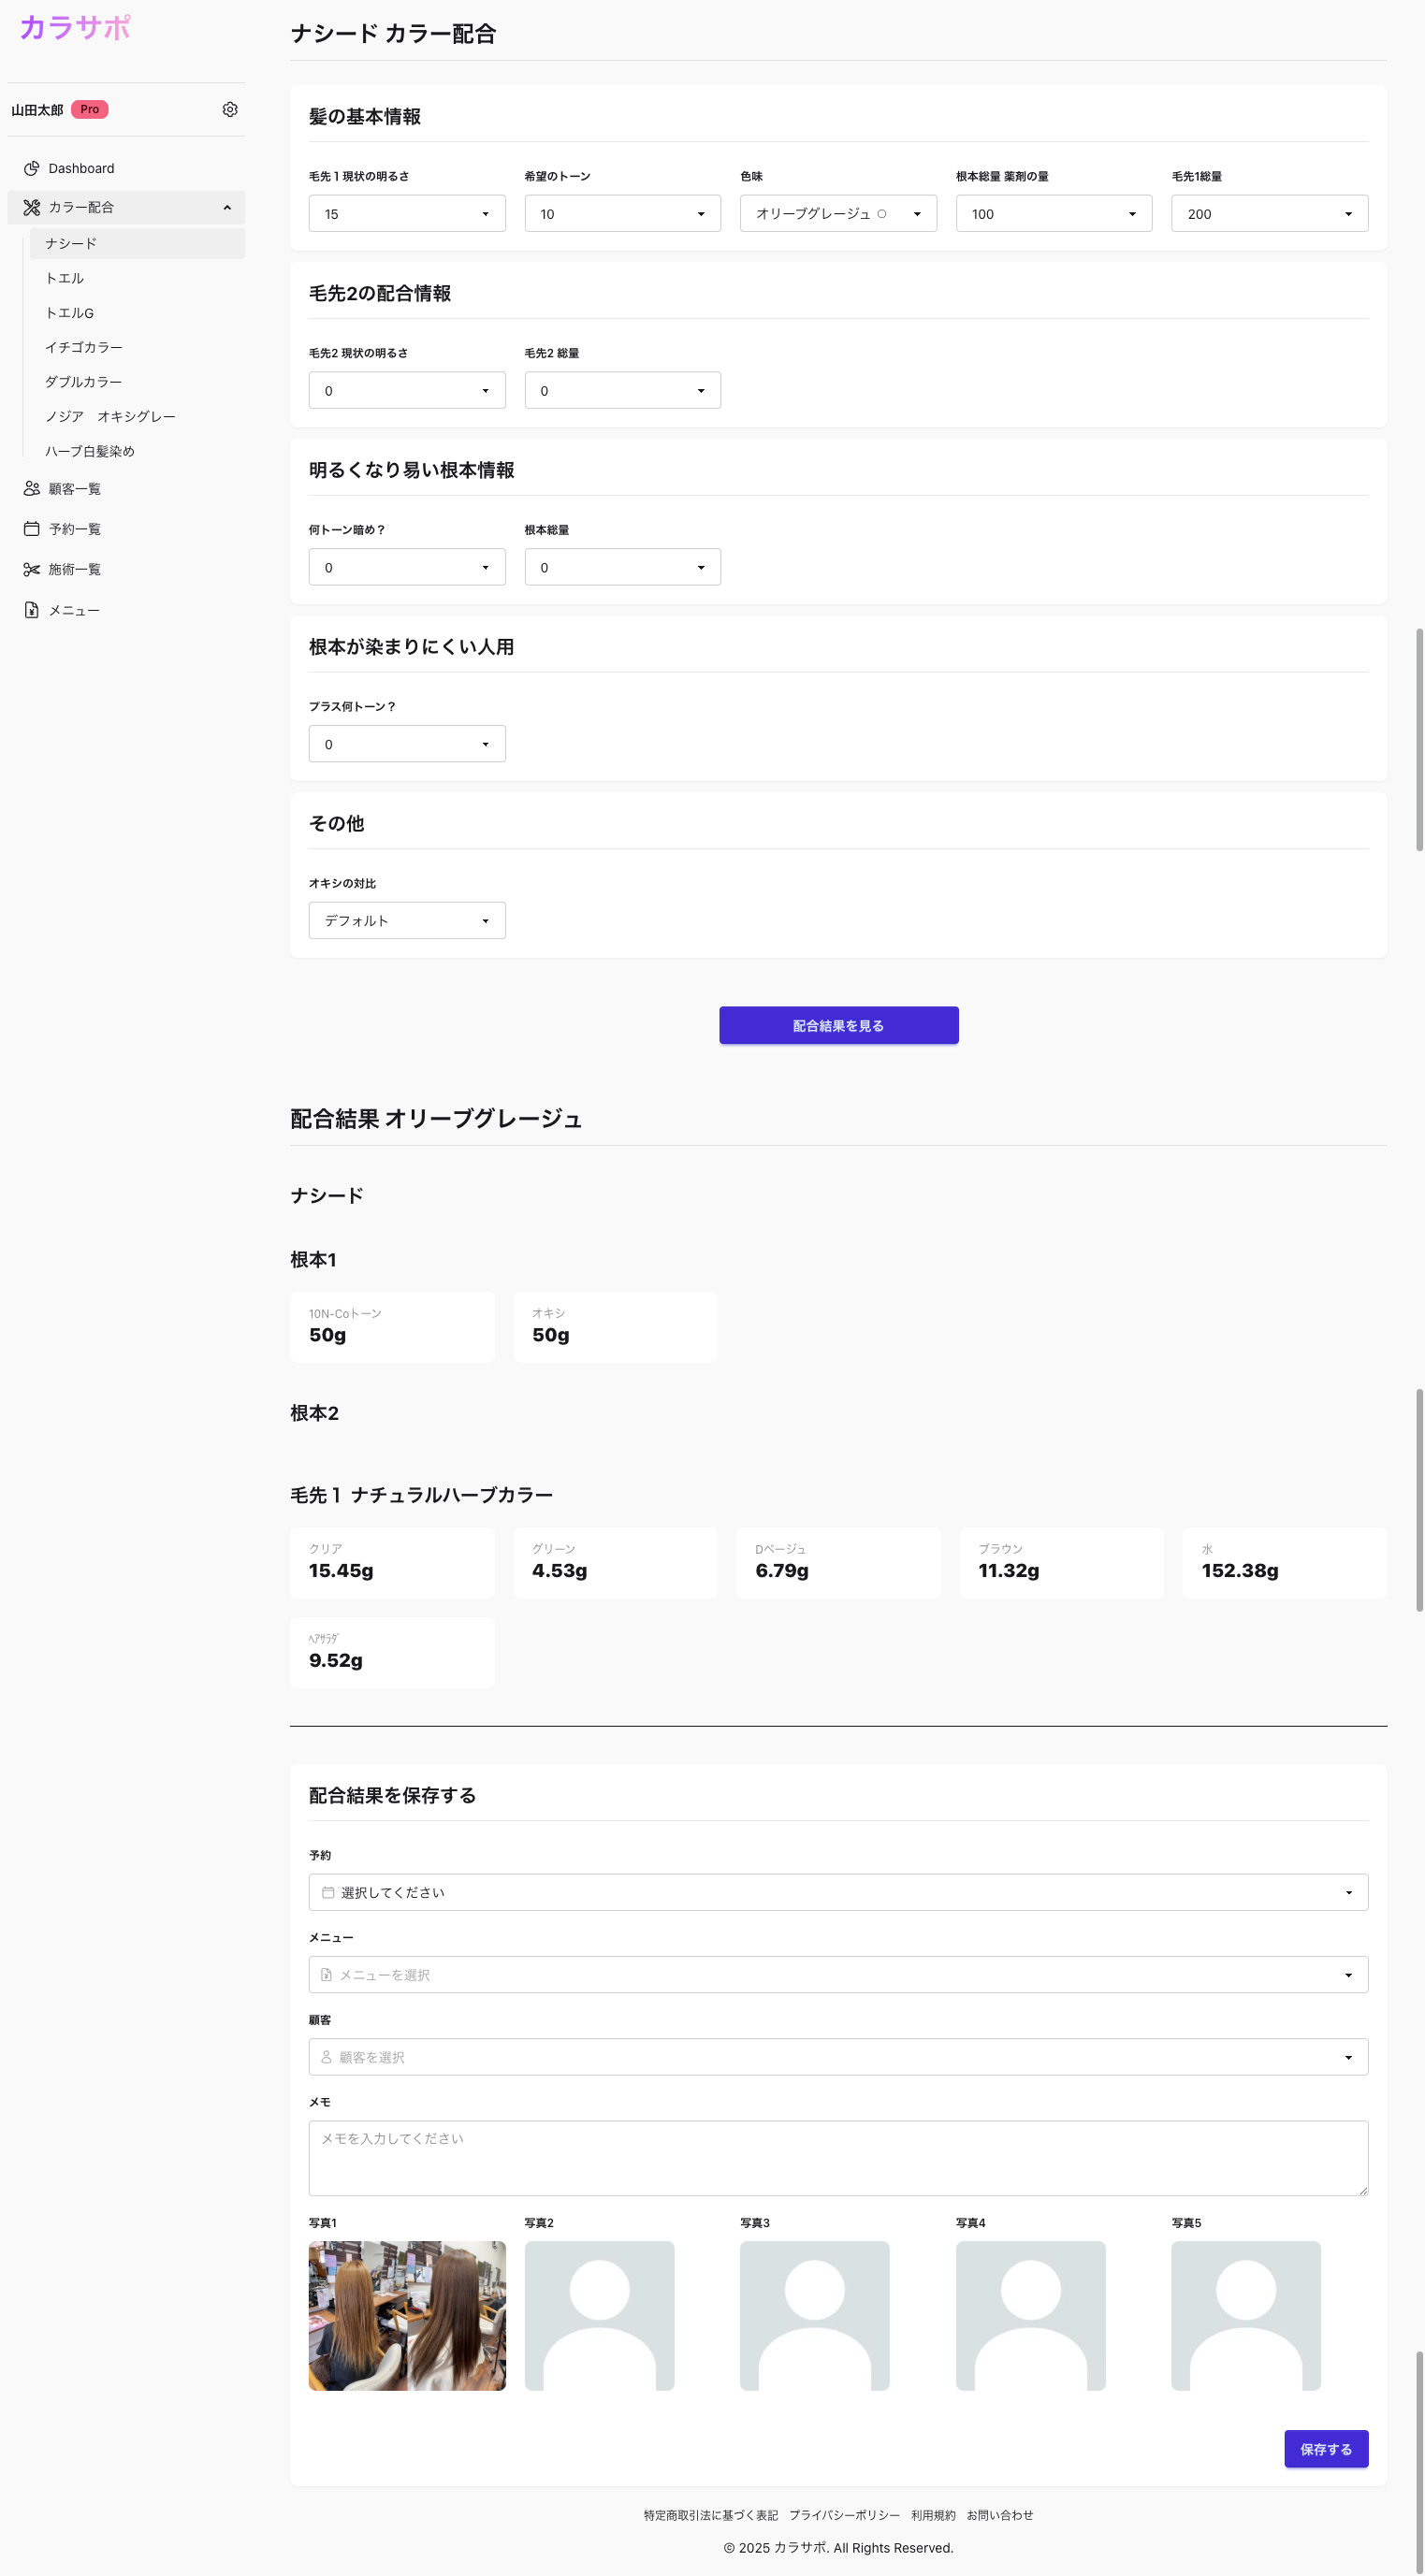Open the オキシの対比 デフォルト dropdown
1425x2576 pixels.
(407, 920)
